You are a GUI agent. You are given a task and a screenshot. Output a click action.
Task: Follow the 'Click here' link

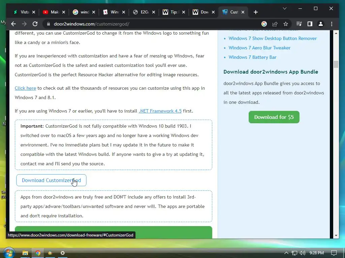click(x=25, y=88)
